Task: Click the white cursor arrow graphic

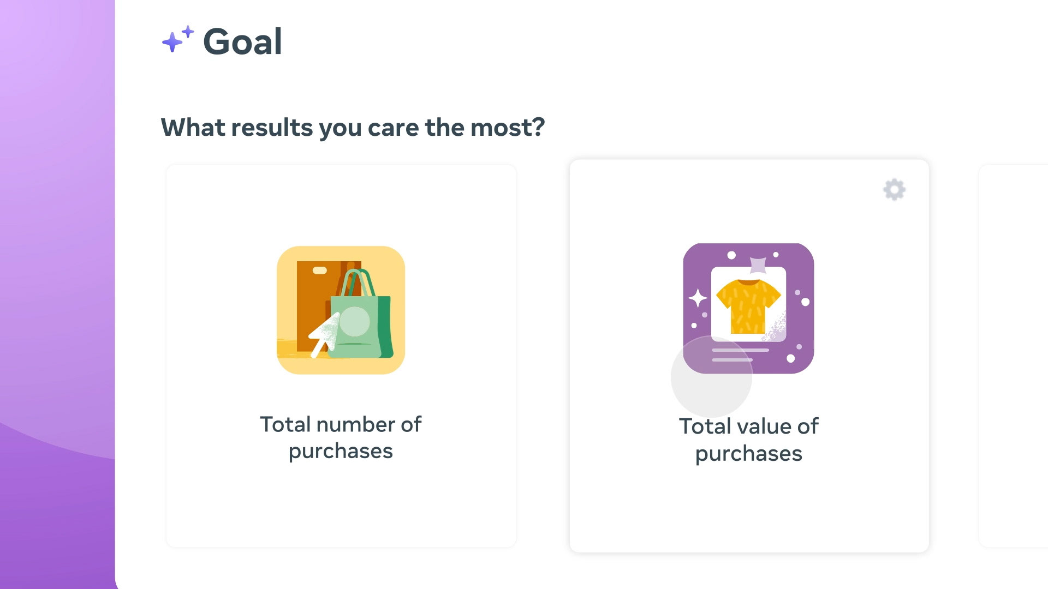Action: point(324,335)
